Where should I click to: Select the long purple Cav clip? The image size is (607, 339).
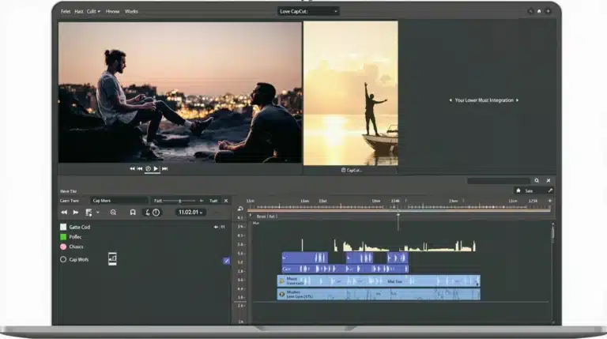coord(345,269)
